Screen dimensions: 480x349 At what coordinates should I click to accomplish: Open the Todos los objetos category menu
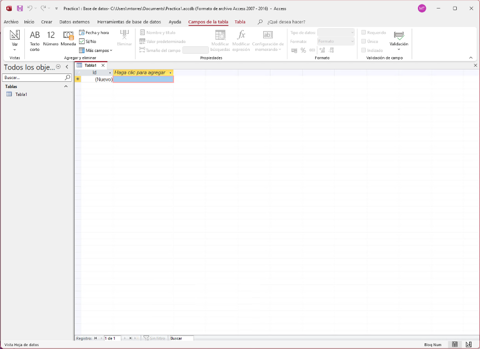click(x=58, y=67)
